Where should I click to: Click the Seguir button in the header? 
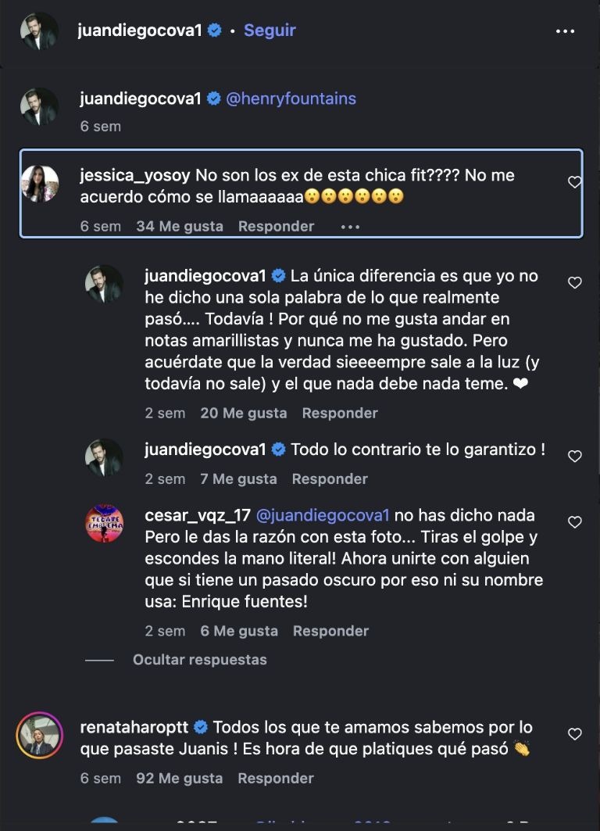[x=270, y=30]
